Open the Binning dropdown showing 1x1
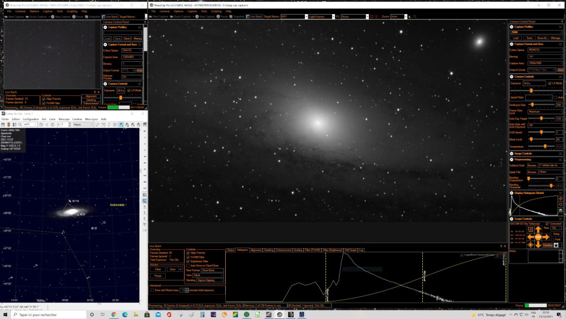Screen dimensions: 566x319 (545, 57)
